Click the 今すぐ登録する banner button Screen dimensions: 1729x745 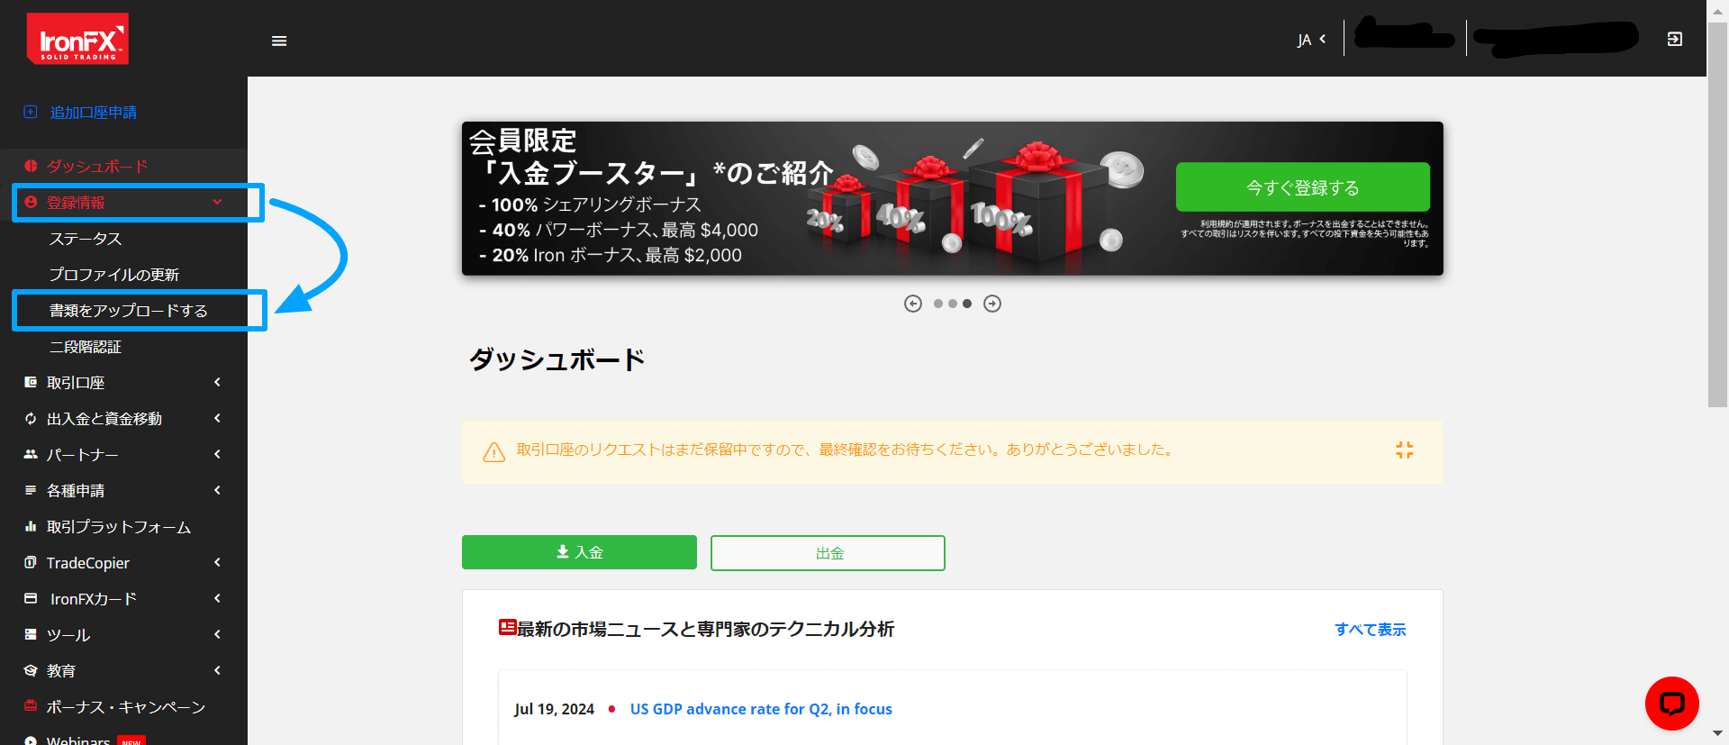tap(1302, 187)
